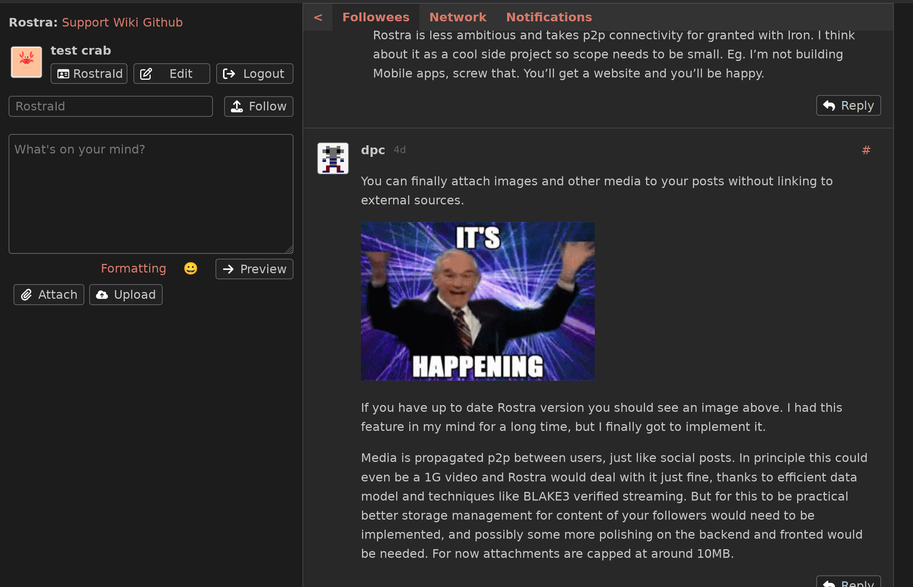This screenshot has width=913, height=587.
Task: Click the Logout button
Action: [x=254, y=74]
